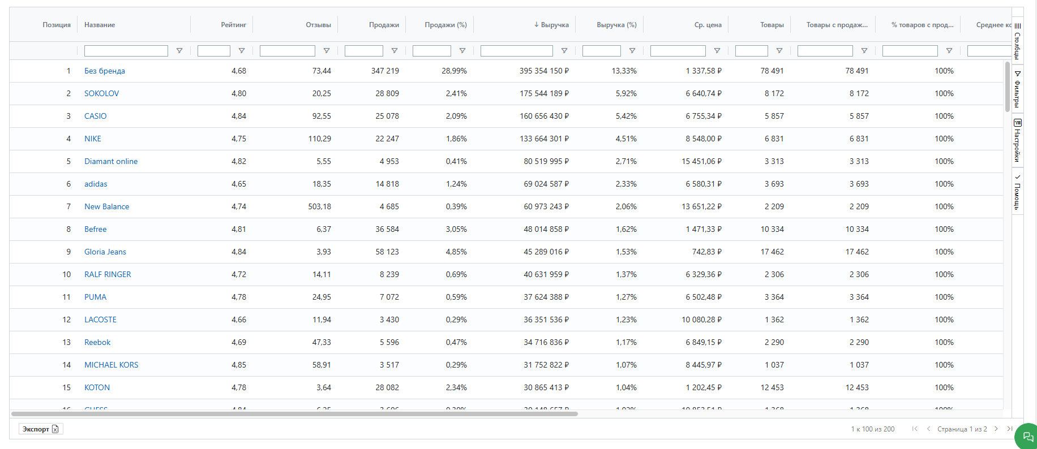Open filter icon for Продажи column
Image resolution: width=1037 pixels, height=449 pixels.
click(395, 51)
